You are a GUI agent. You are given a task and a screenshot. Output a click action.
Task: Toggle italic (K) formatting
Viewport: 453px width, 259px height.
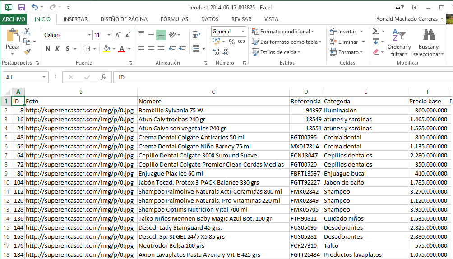58,49
